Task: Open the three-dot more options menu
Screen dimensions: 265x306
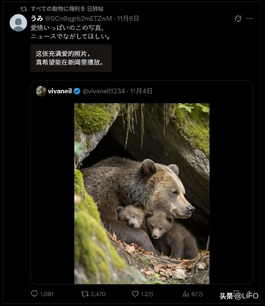Action: [x=249, y=19]
